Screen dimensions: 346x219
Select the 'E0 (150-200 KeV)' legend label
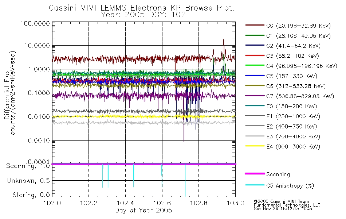[292, 107]
